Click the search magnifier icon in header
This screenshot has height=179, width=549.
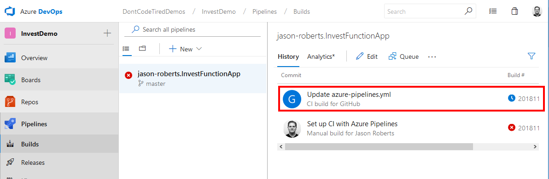pos(468,11)
